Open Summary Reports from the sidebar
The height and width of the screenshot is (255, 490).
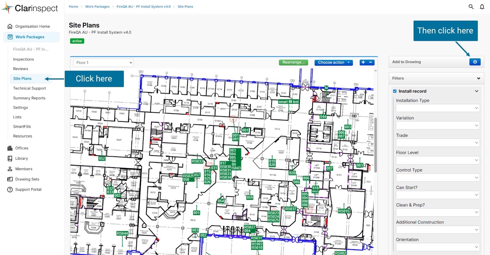click(29, 98)
